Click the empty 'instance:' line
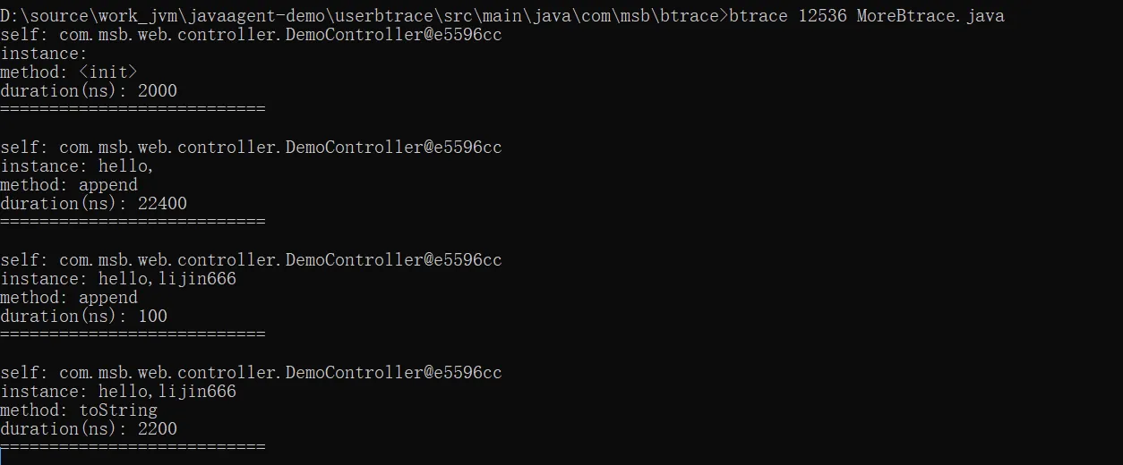Image resolution: width=1123 pixels, height=465 pixels. pos(44,54)
